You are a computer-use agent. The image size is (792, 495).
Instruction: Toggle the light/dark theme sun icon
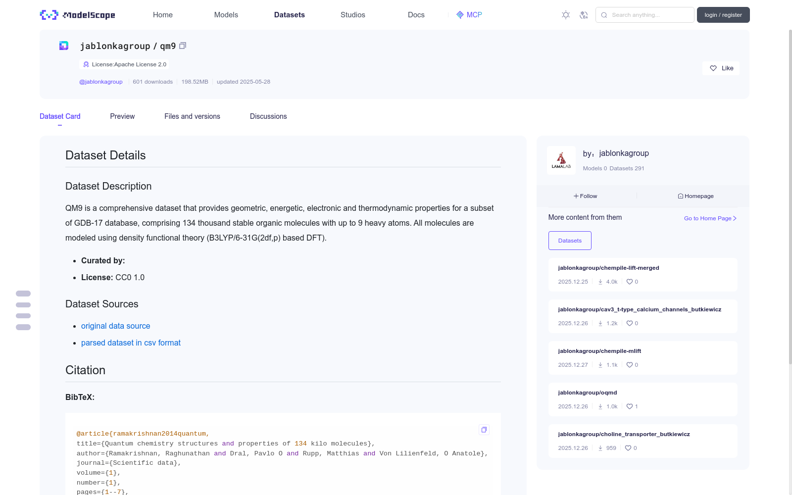[x=566, y=15]
